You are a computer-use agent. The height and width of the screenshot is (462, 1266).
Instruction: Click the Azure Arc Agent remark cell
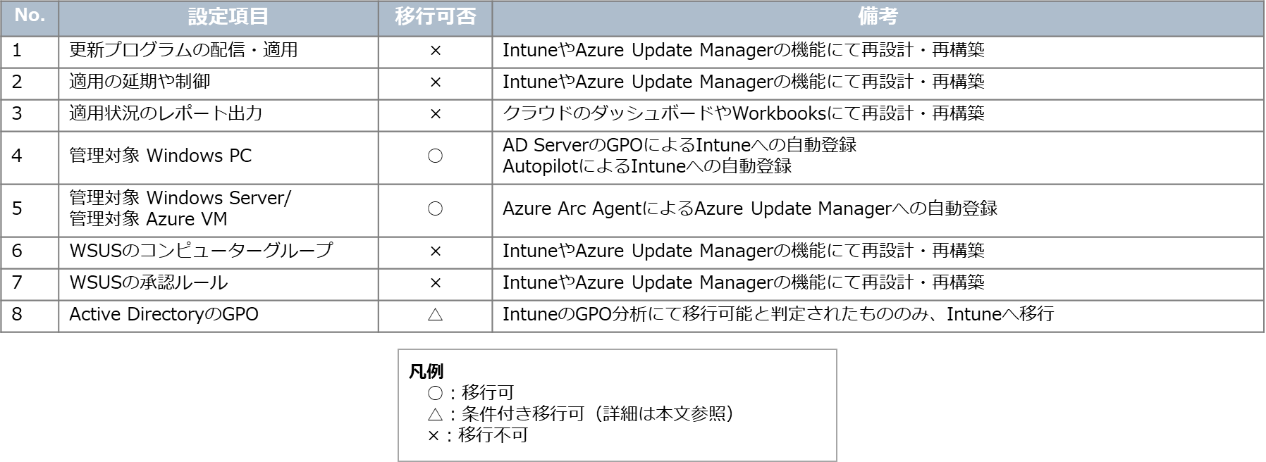(x=749, y=208)
